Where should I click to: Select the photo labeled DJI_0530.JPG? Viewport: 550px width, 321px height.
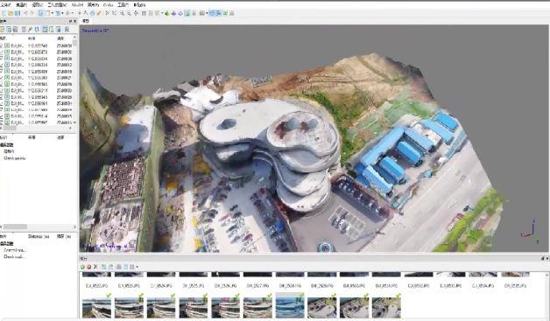(354, 286)
